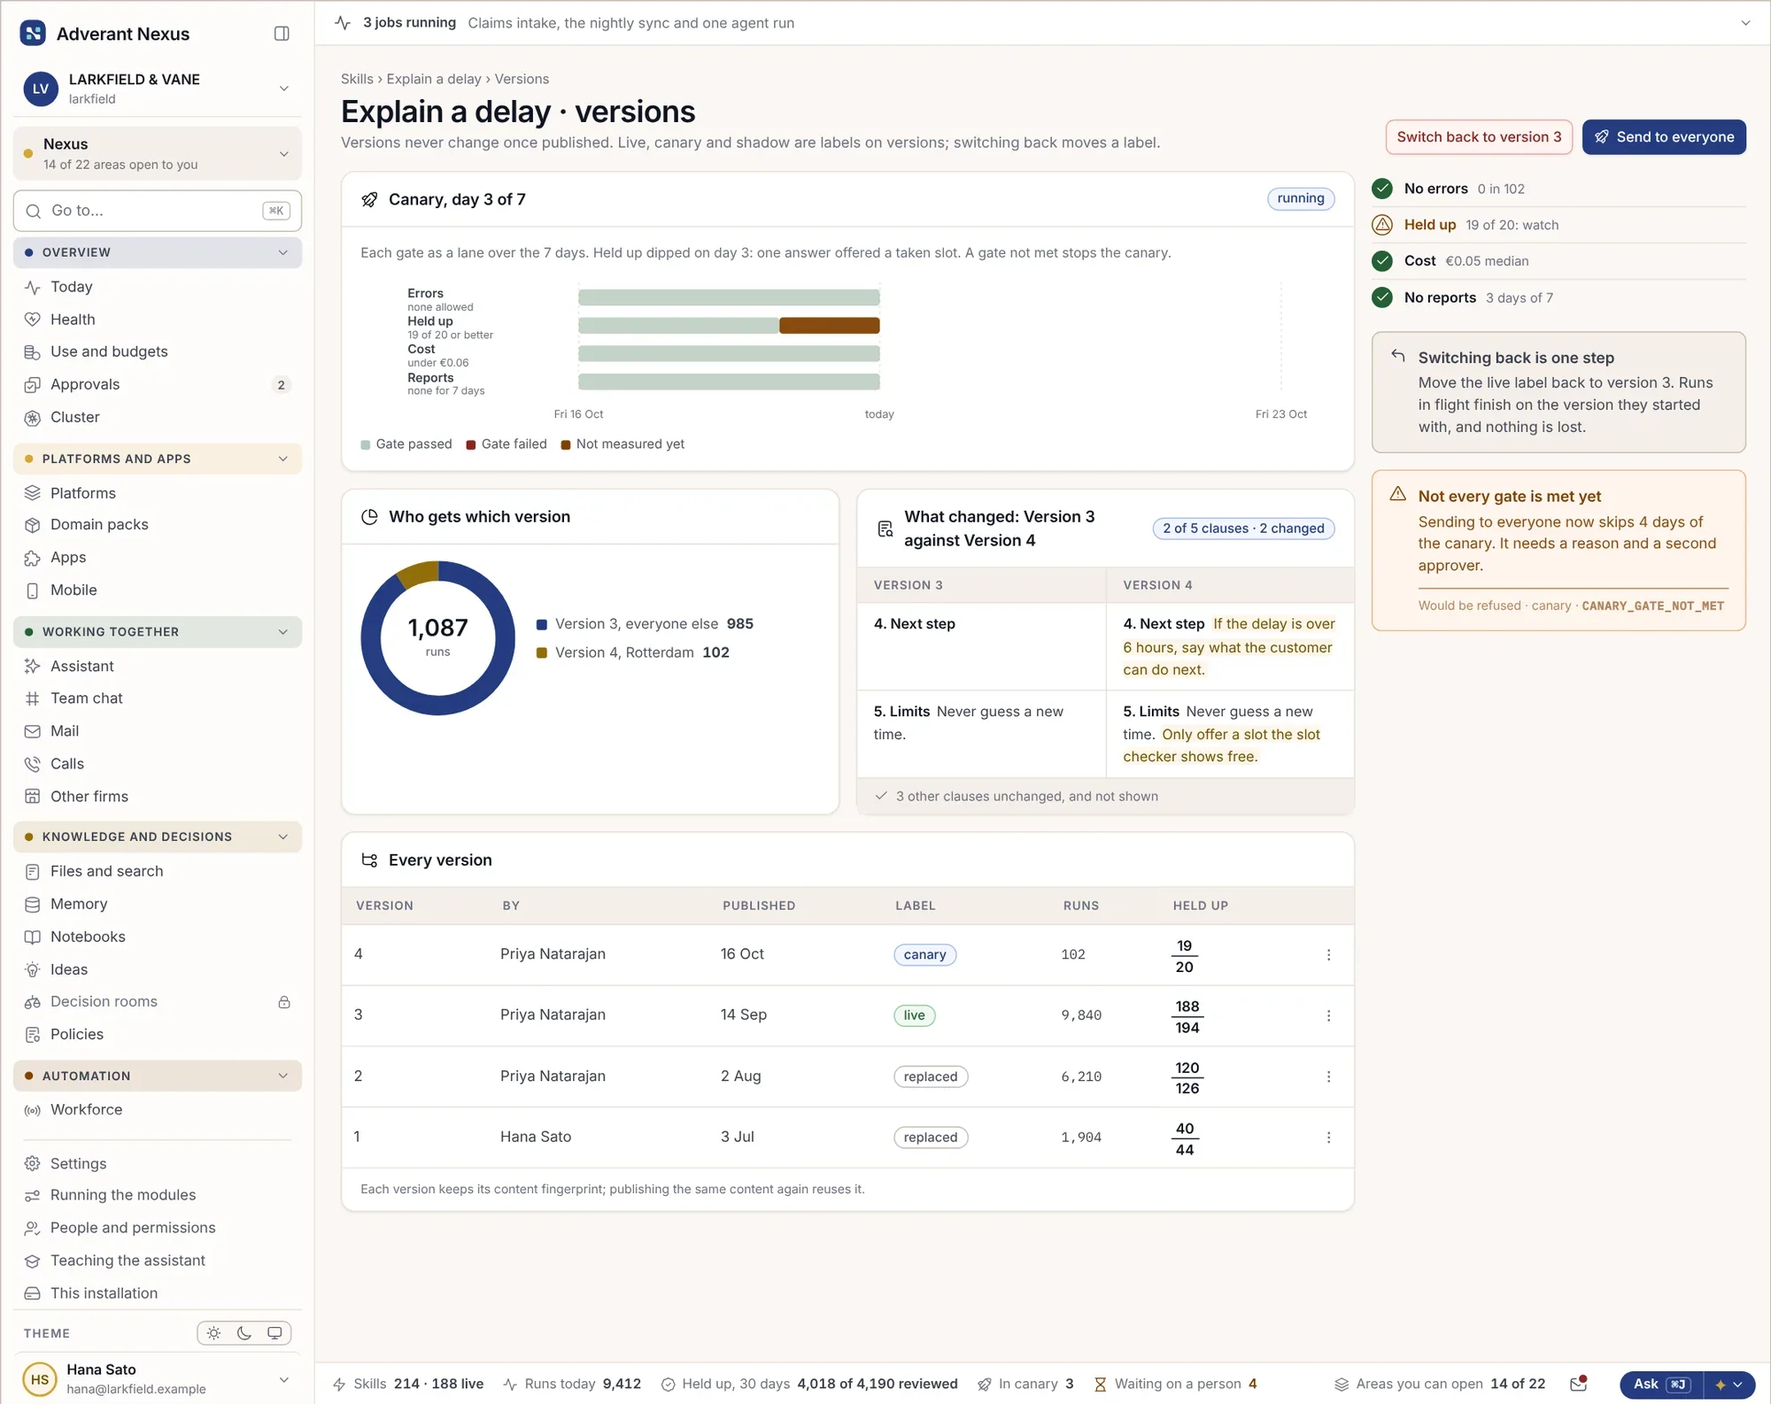This screenshot has width=1771, height=1404.
Task: Collapse the sidebar panel icon
Action: pos(282,34)
